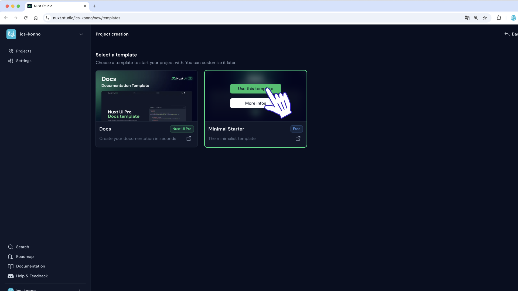Click More infos button
The image size is (518, 291).
pos(255,103)
